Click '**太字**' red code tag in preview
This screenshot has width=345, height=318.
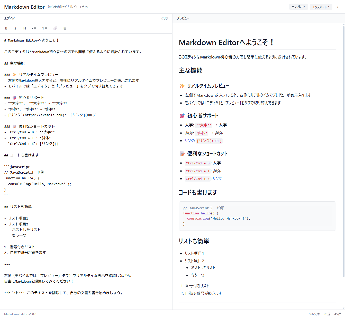coord(204,125)
